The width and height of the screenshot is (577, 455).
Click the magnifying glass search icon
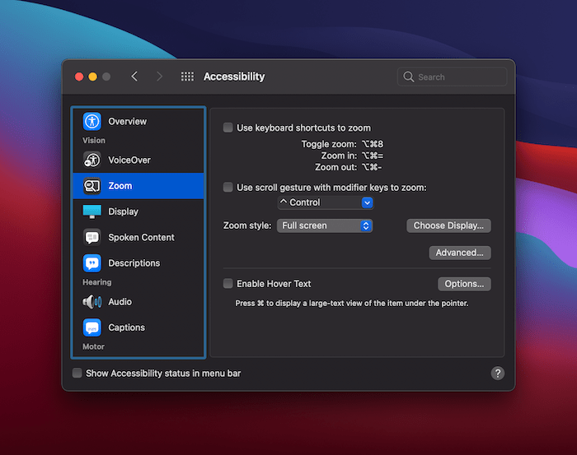pos(408,77)
